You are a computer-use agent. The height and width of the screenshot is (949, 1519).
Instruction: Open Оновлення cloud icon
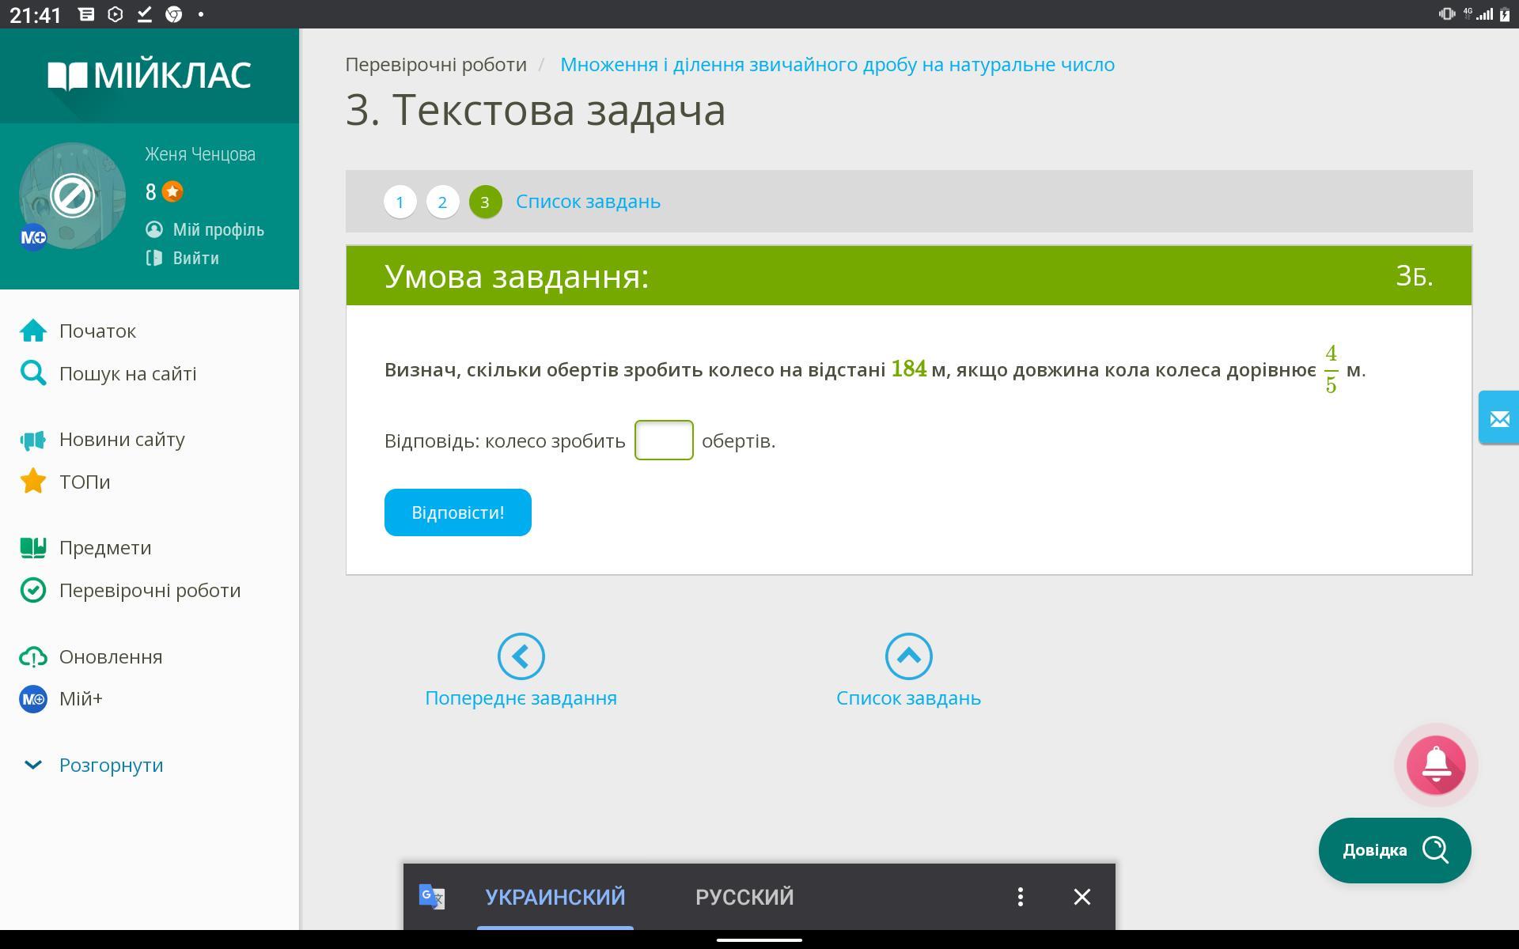coord(33,656)
